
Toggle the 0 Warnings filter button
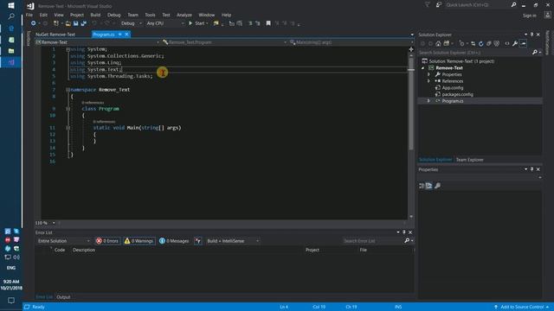(x=138, y=241)
